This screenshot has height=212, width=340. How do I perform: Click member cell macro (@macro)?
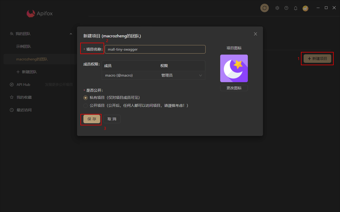click(119, 75)
